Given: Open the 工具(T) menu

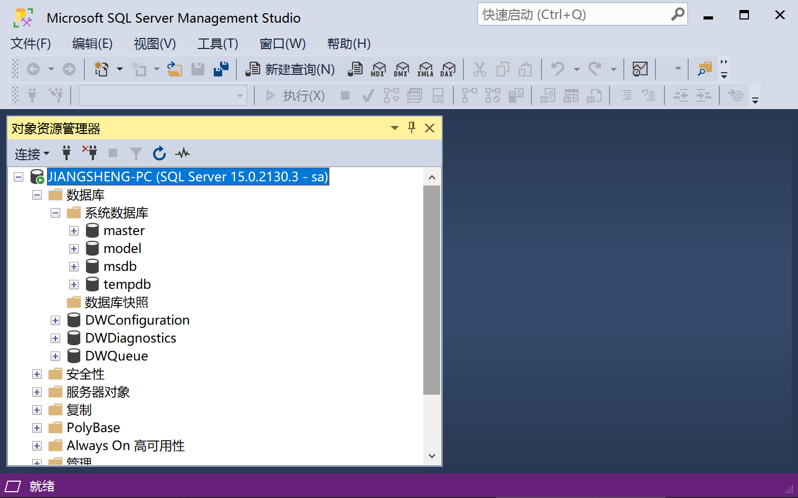Looking at the screenshot, I should pos(217,44).
